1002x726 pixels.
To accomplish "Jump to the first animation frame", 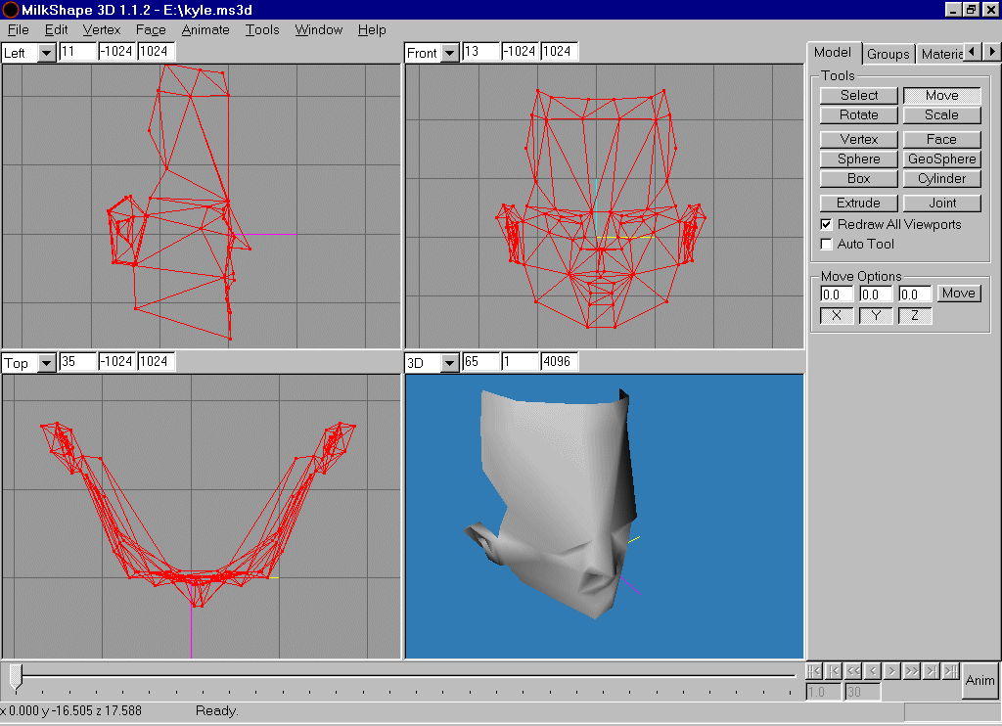I will (x=814, y=671).
